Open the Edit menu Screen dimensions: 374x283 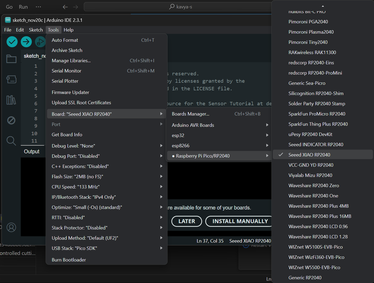pos(20,30)
